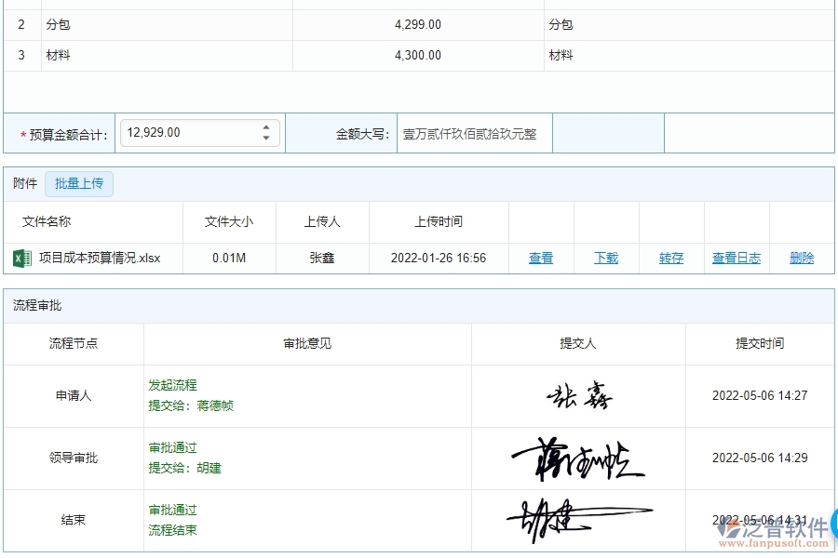The image size is (838, 558).
Task: Click stepper up arrow to increase budget total
Action: 264,126
